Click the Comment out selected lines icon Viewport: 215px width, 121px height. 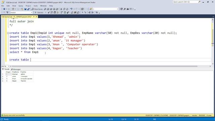point(82,12)
